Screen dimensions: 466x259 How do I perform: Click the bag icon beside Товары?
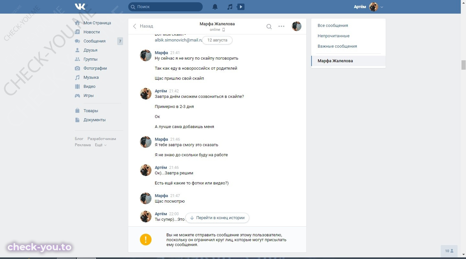pyautogui.click(x=77, y=111)
